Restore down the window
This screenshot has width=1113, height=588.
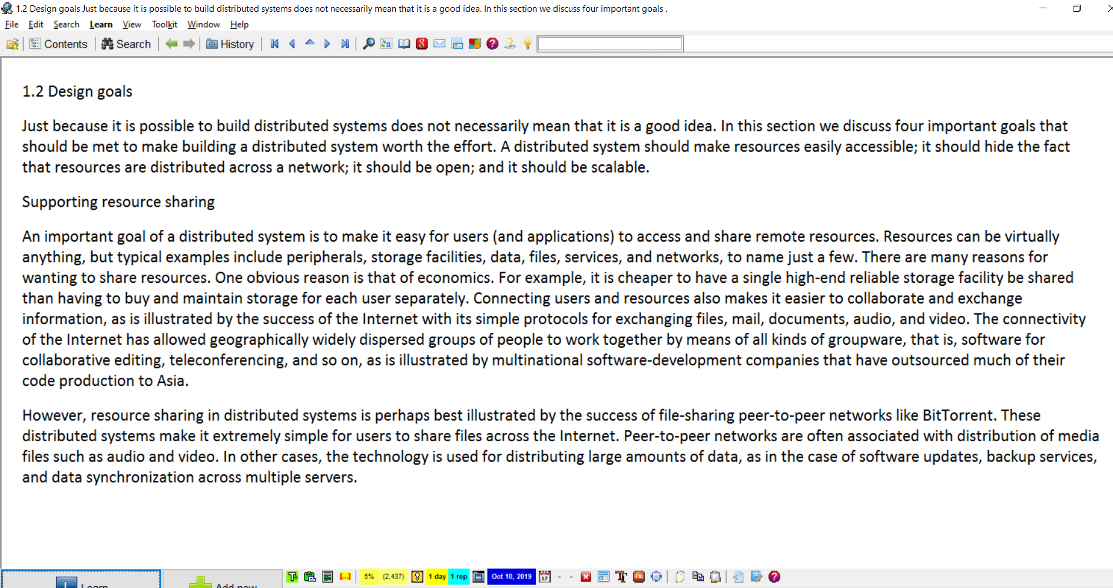pyautogui.click(x=1077, y=8)
